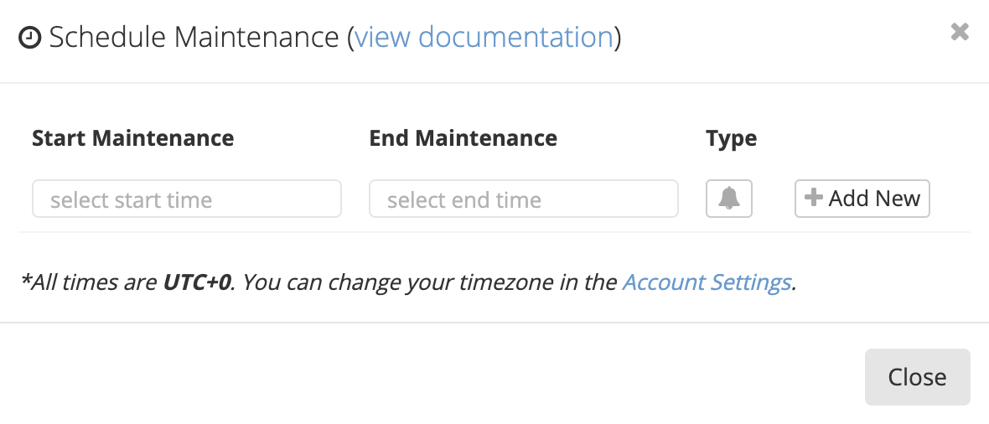Dismiss dialog with top-right X icon
The image size is (989, 424).
click(960, 33)
